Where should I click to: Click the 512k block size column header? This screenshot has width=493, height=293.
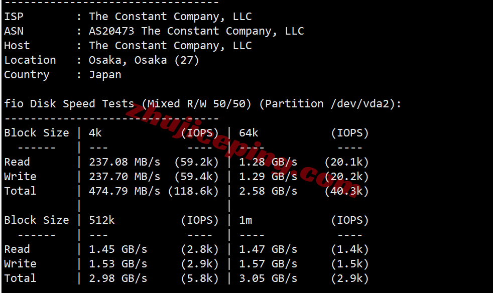click(x=102, y=220)
